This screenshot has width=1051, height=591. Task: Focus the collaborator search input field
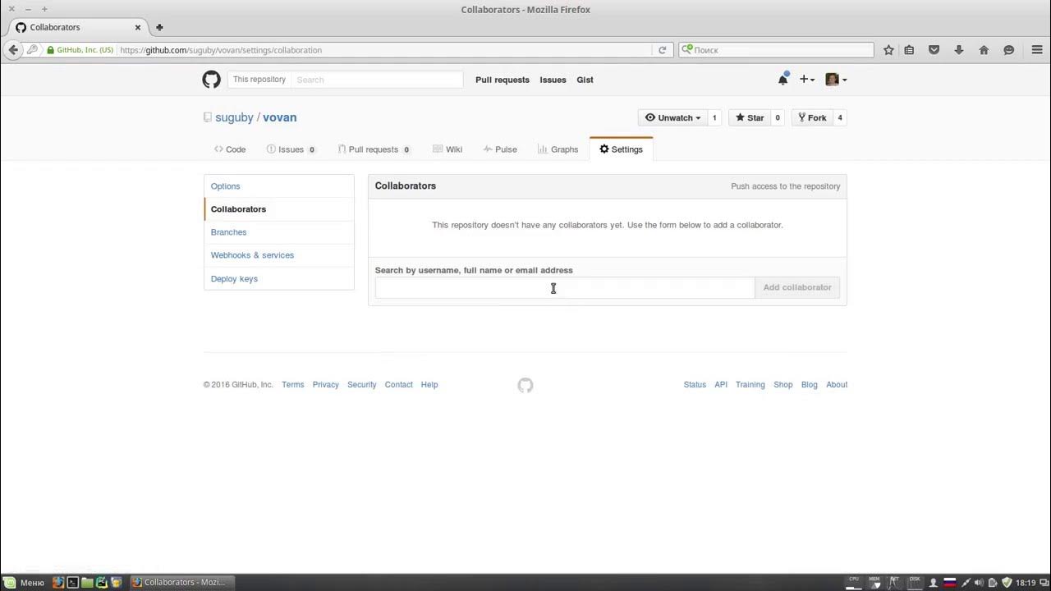[565, 287]
